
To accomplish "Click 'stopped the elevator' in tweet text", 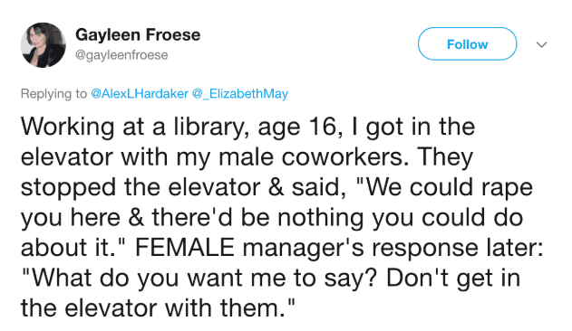I will point(141,188).
